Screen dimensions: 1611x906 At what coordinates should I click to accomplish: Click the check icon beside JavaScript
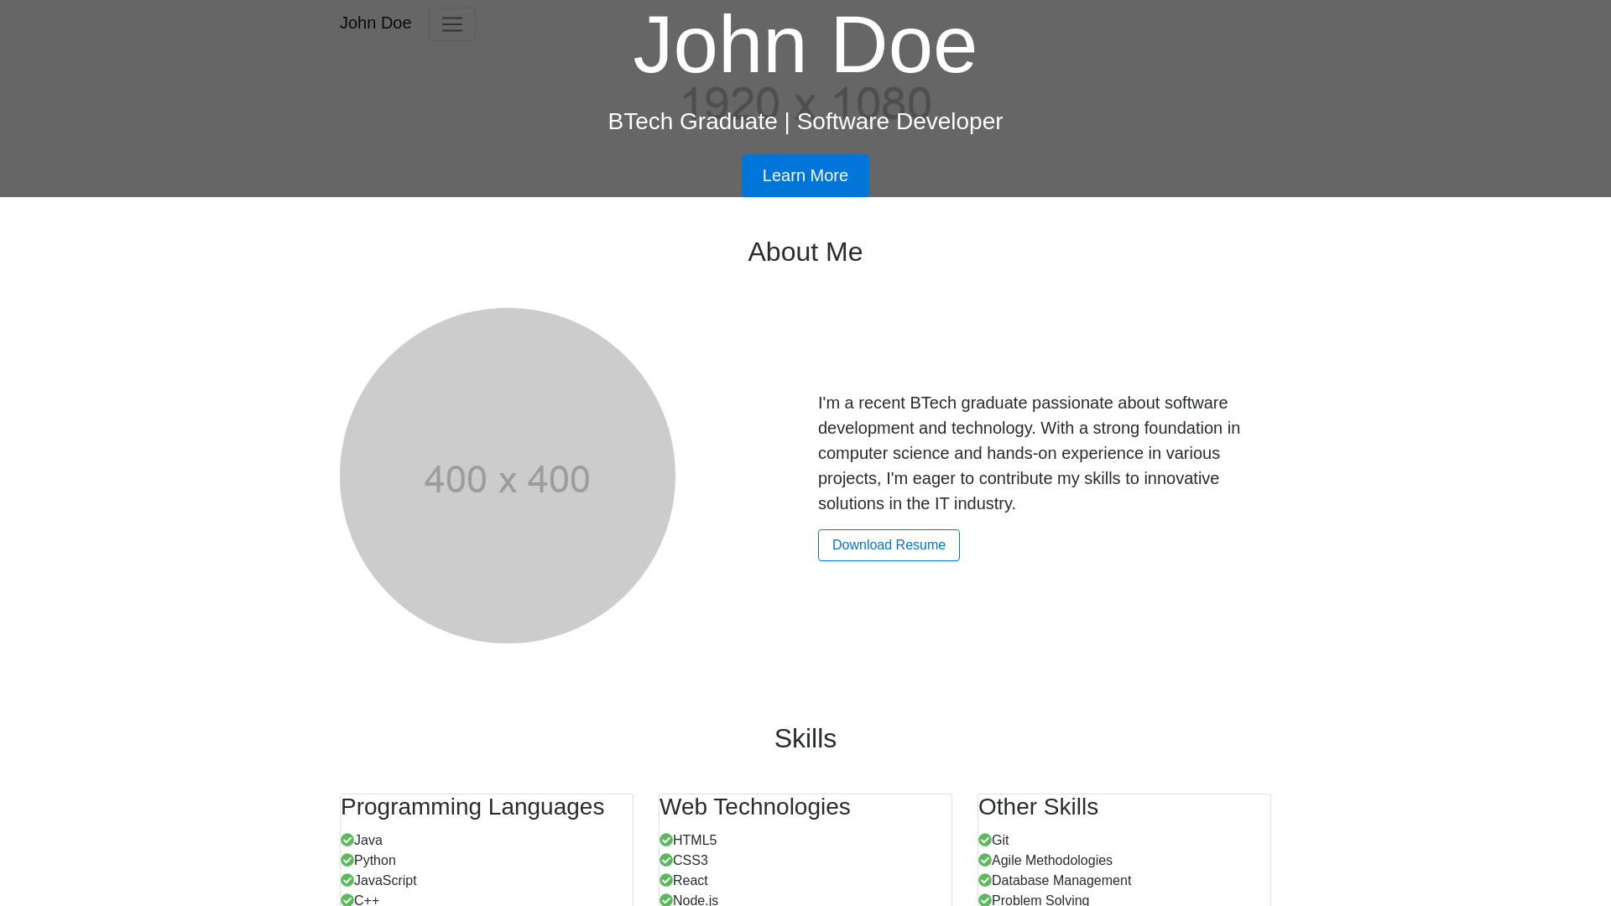pyautogui.click(x=347, y=880)
